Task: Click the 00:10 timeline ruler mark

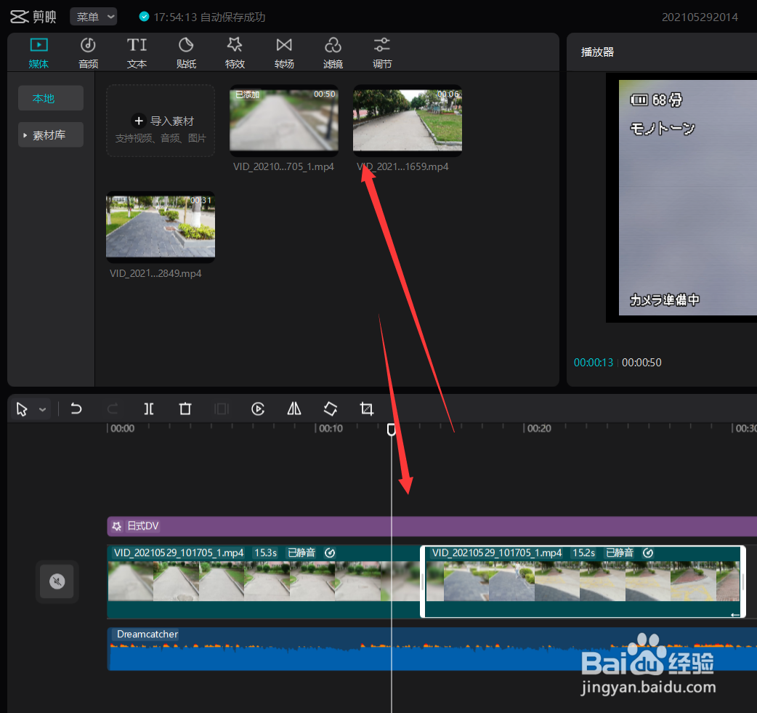Action: [331, 429]
